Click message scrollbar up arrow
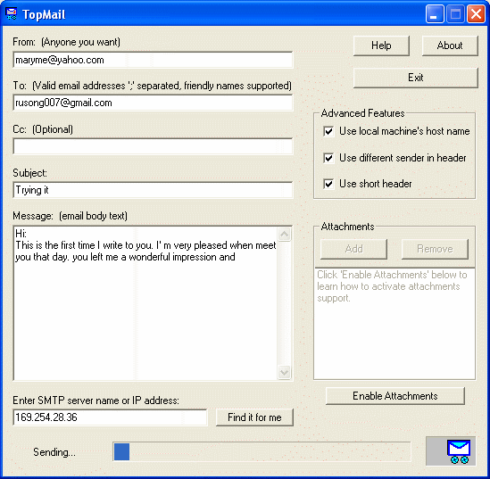The image size is (490, 479). (x=285, y=235)
